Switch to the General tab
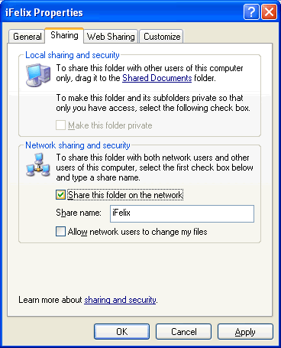The width and height of the screenshot is (281, 348). (x=27, y=37)
